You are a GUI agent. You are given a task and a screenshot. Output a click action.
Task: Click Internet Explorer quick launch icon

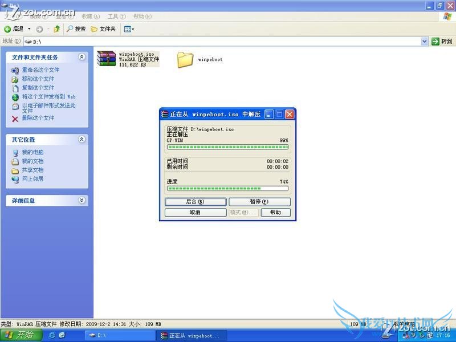52,335
